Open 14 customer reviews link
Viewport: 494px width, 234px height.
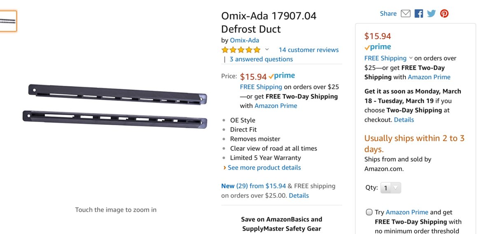308,50
